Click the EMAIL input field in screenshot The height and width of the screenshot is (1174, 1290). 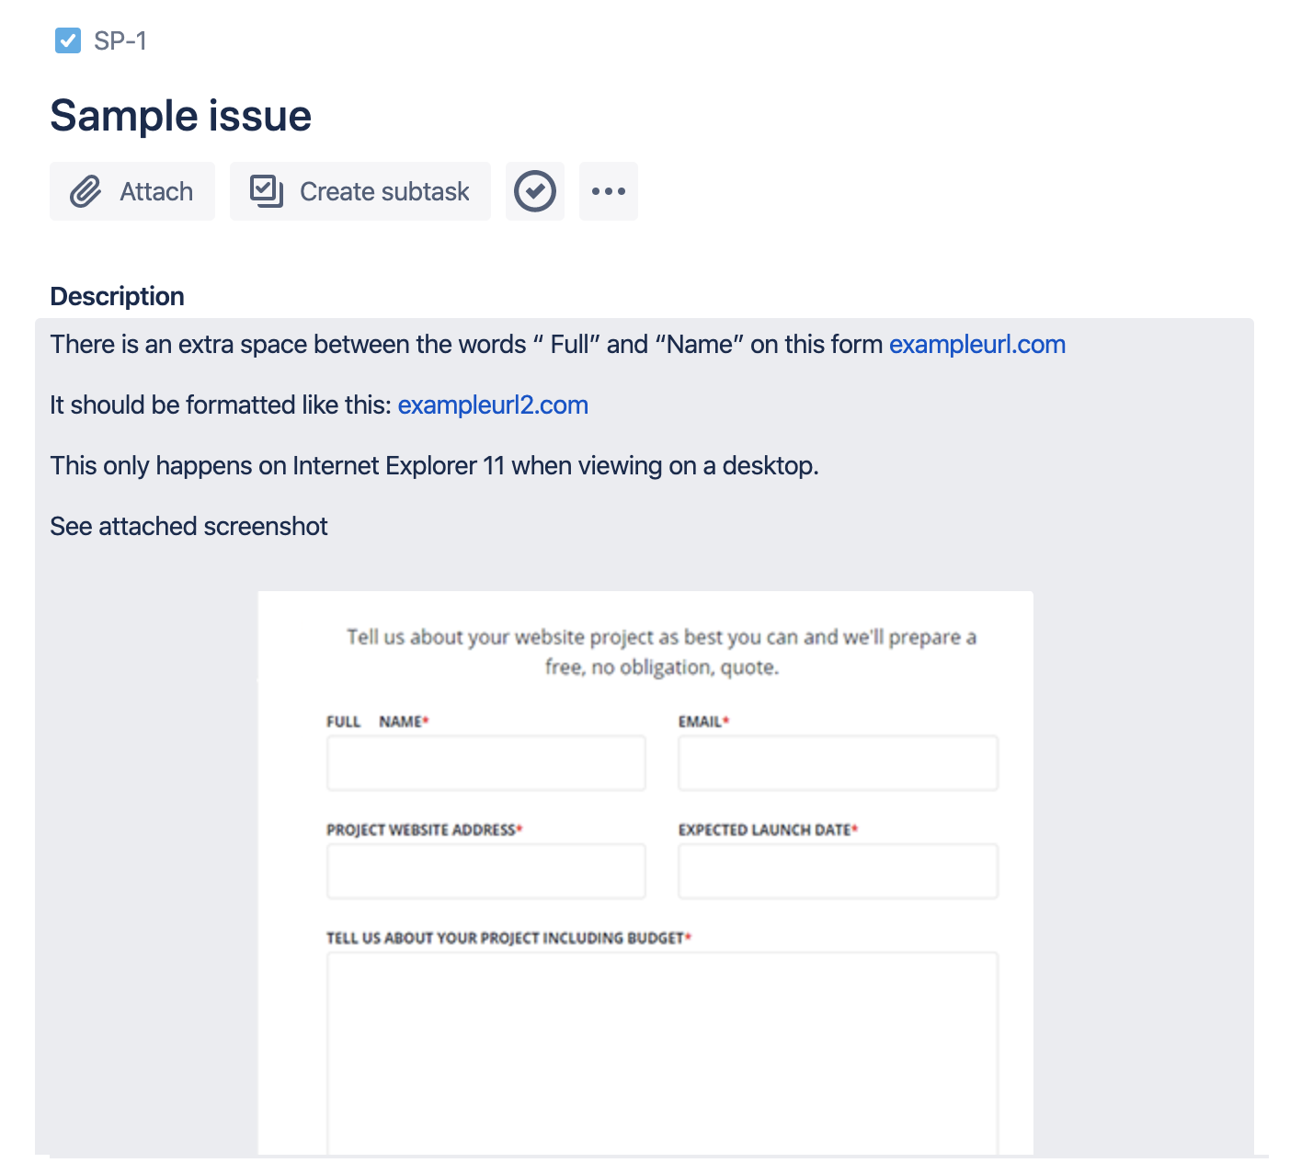point(837,762)
